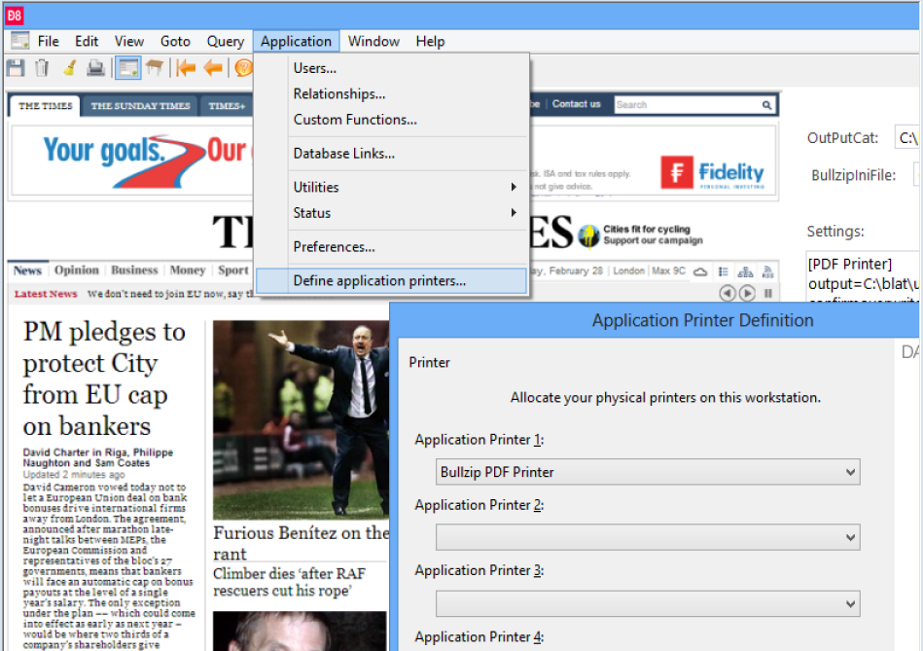Switch to The Times tab

[x=46, y=106]
